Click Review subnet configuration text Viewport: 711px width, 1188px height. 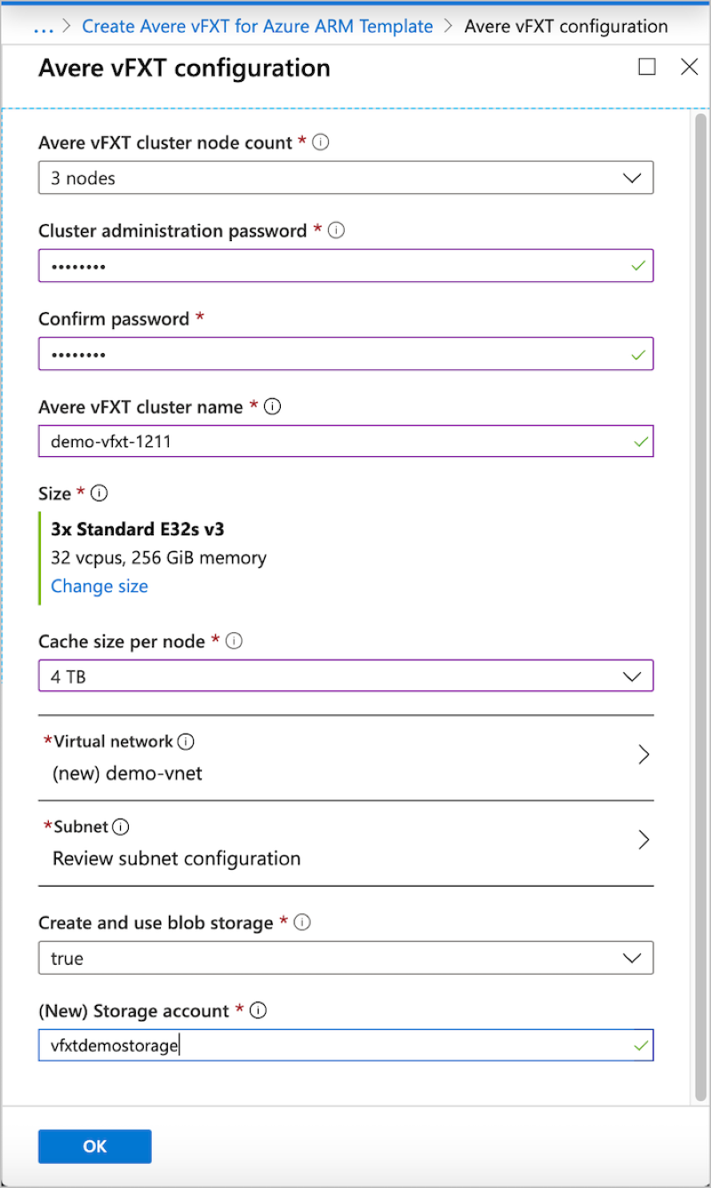point(177,858)
